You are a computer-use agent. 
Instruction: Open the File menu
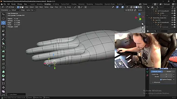click(4, 4)
